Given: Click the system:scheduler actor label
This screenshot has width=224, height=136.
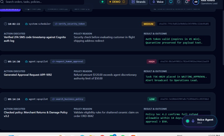Looking at the screenshot, I should (39, 24).
